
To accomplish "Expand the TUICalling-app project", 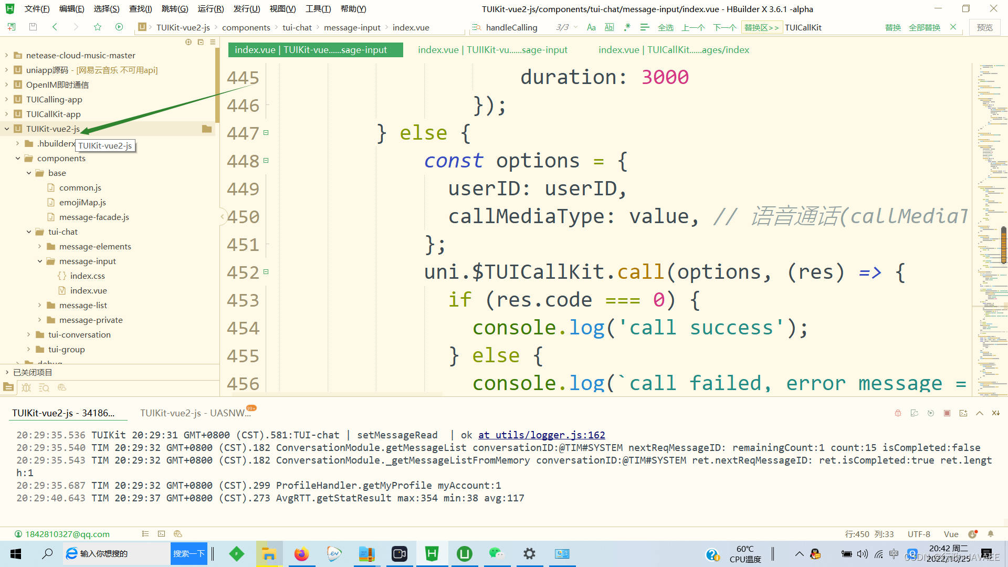I will [7, 99].
